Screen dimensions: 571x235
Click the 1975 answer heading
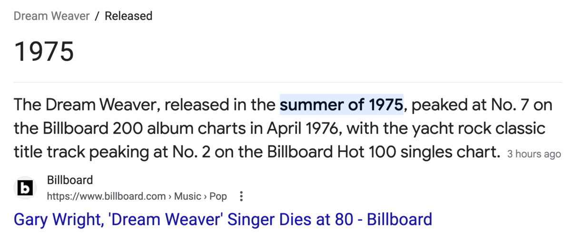(44, 51)
